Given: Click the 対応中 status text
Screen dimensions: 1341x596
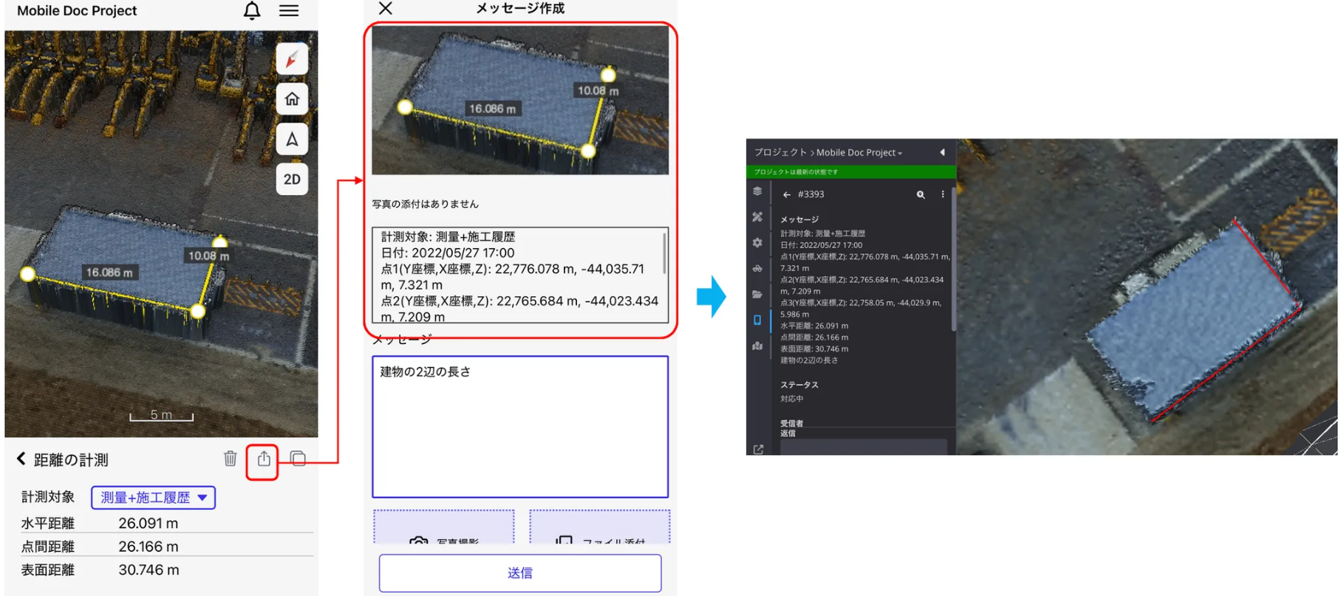Looking at the screenshot, I should pyautogui.click(x=792, y=399).
